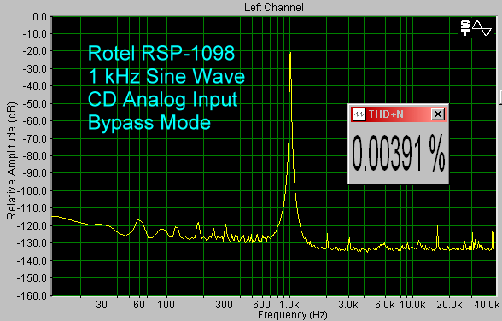Click the 30 frequency tick label
Image resolution: width=502 pixels, height=321 pixels.
[x=102, y=305]
